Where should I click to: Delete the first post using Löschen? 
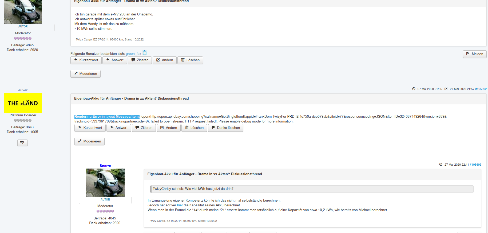[x=190, y=60]
